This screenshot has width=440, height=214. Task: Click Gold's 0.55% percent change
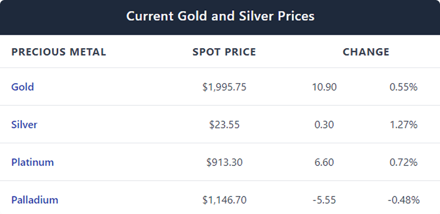(404, 87)
